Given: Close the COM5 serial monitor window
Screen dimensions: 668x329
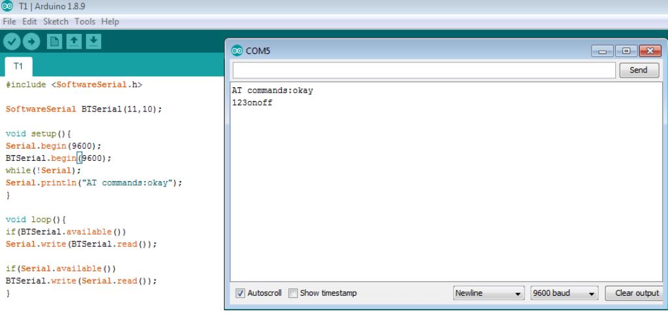Looking at the screenshot, I should click(650, 51).
